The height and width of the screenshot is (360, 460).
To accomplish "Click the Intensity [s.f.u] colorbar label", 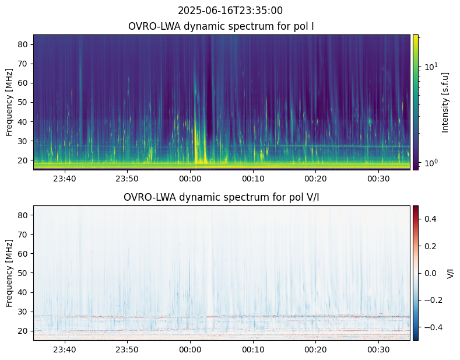I will tap(446, 102).
